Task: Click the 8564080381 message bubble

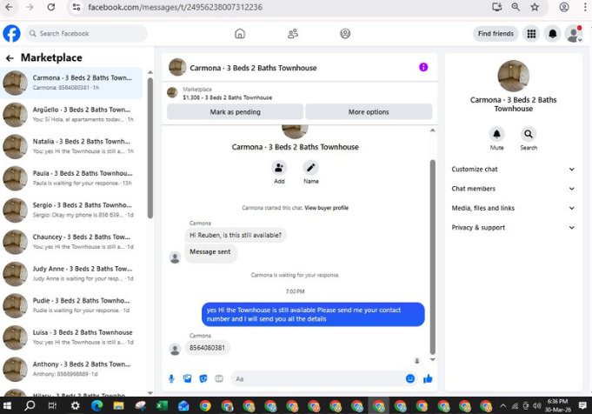Action: click(x=207, y=348)
